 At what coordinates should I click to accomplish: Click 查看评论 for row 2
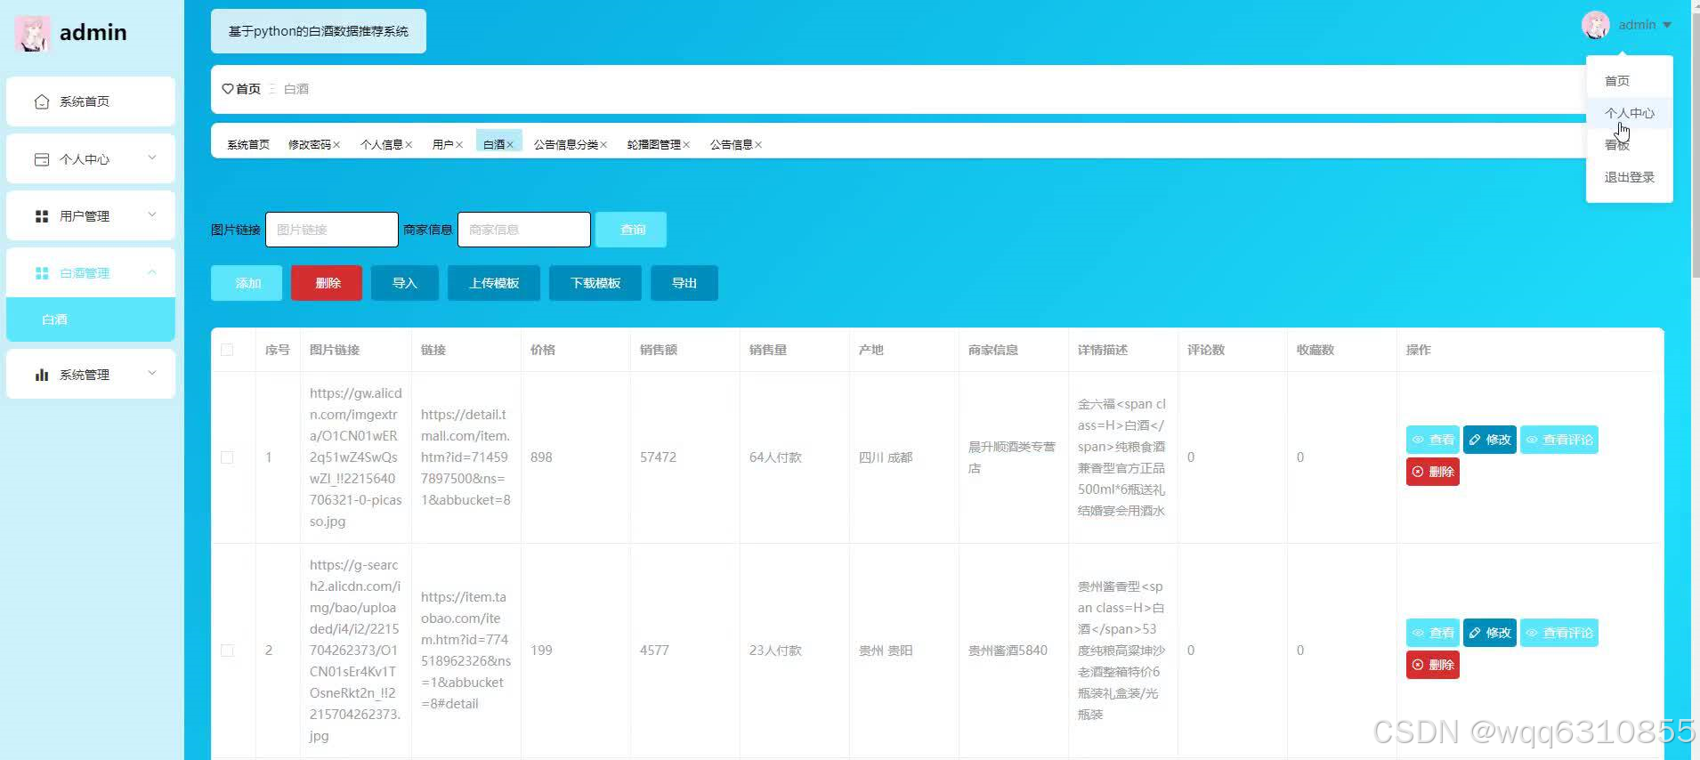[x=1559, y=633]
